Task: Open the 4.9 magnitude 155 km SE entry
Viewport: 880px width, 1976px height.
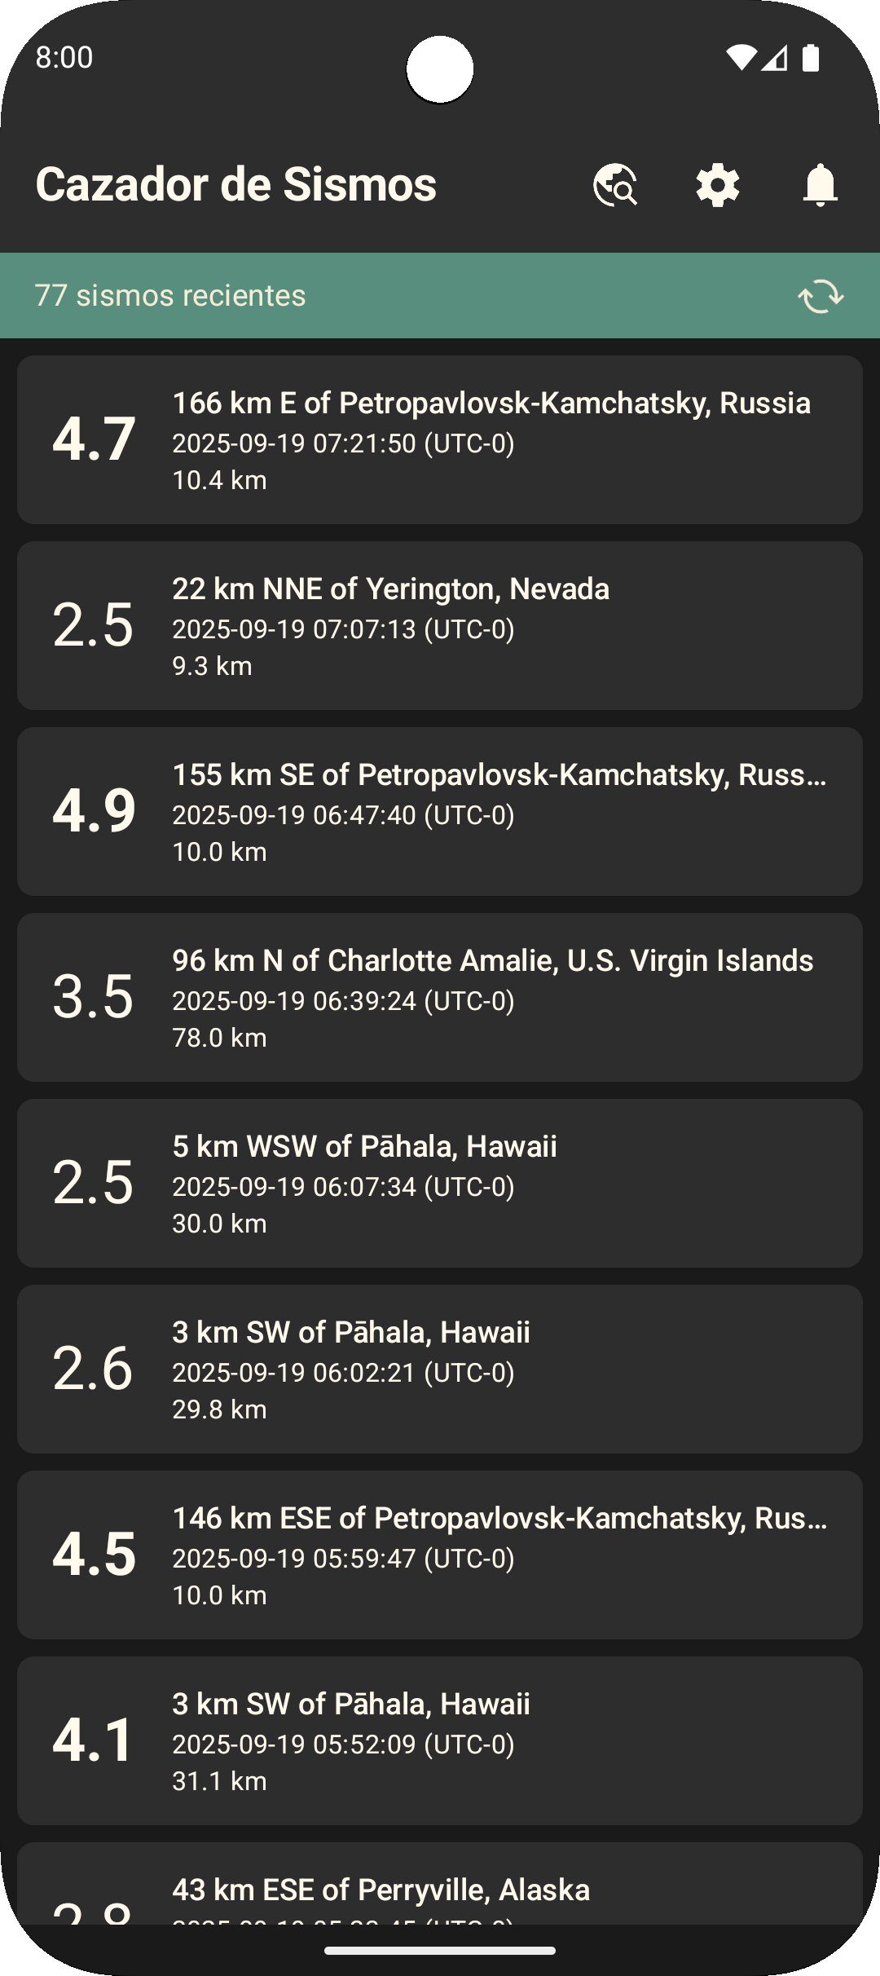Action: 440,811
